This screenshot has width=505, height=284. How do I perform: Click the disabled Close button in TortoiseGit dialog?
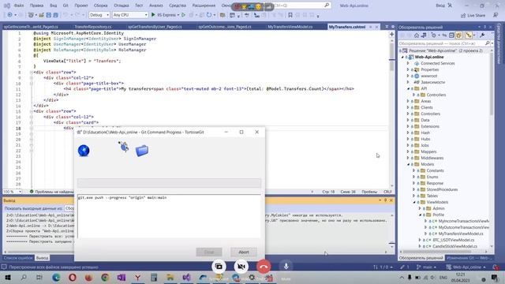[209, 252]
